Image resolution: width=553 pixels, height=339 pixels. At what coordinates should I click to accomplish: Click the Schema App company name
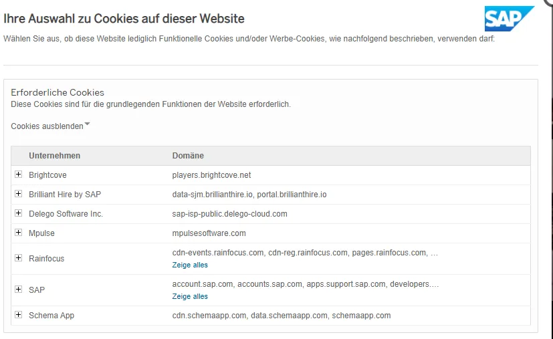tap(51, 315)
